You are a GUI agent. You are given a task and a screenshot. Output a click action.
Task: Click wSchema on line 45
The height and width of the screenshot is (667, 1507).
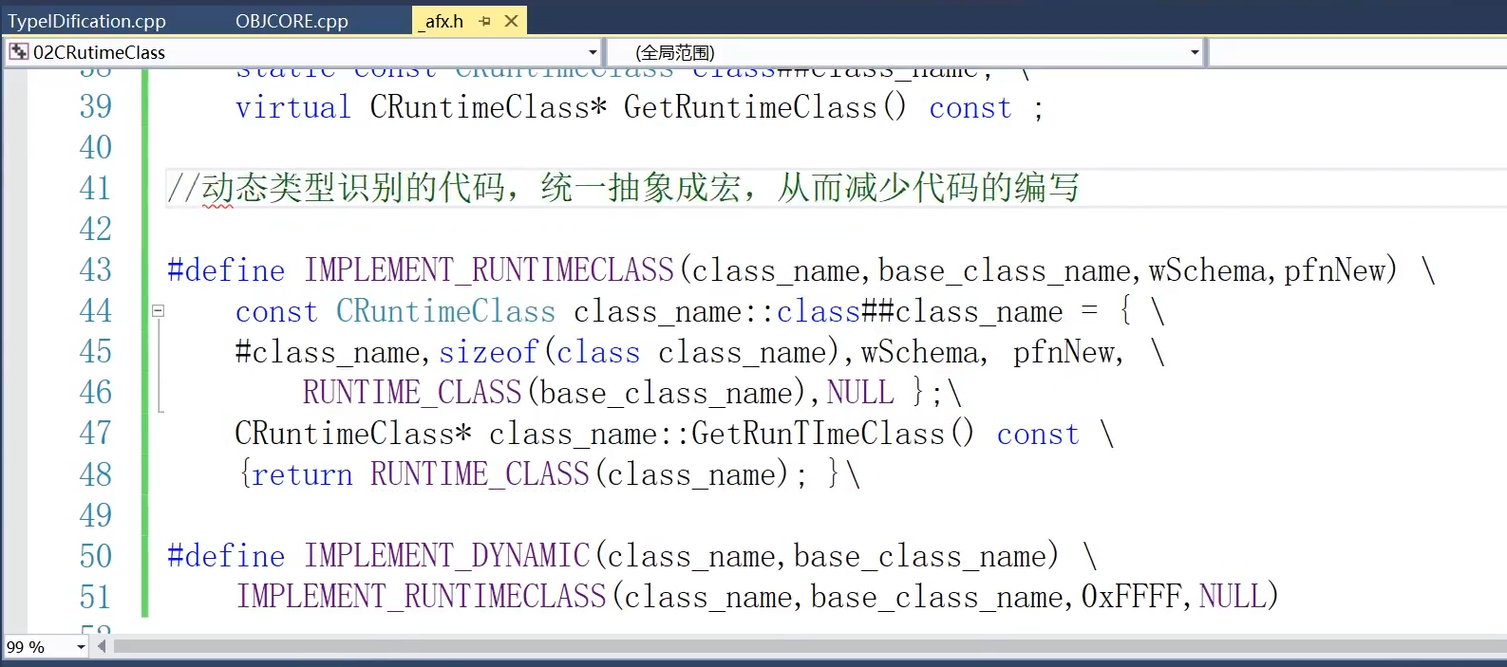coord(920,352)
